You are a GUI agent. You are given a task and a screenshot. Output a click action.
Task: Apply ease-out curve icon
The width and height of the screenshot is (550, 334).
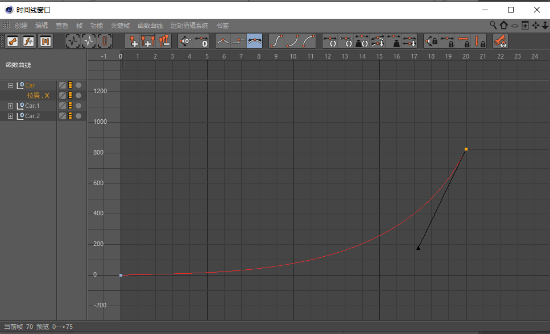pos(308,41)
